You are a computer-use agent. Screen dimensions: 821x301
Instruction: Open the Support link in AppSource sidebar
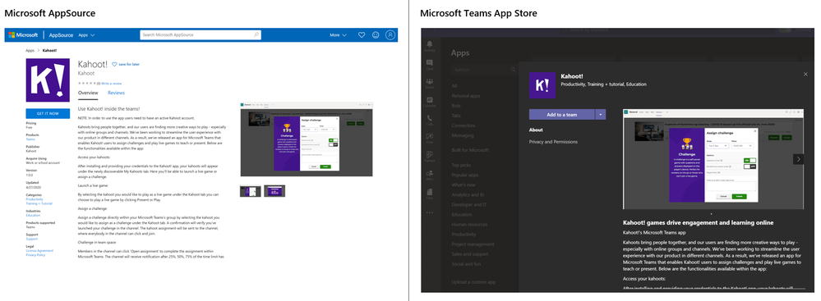click(x=32, y=239)
